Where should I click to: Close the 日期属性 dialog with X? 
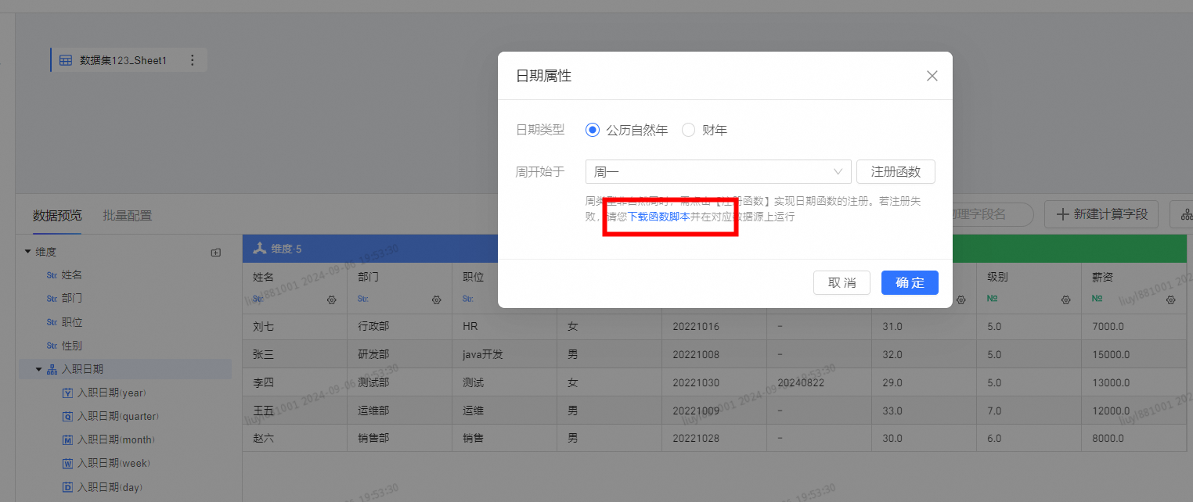(x=932, y=76)
